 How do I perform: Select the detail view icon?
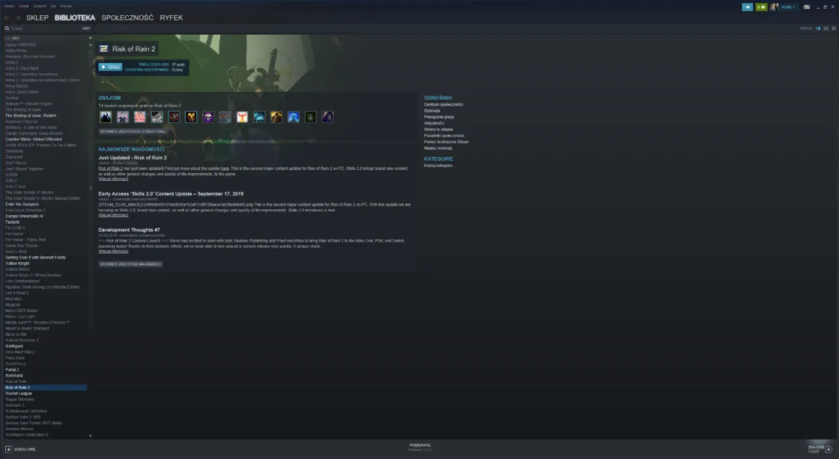pos(817,29)
